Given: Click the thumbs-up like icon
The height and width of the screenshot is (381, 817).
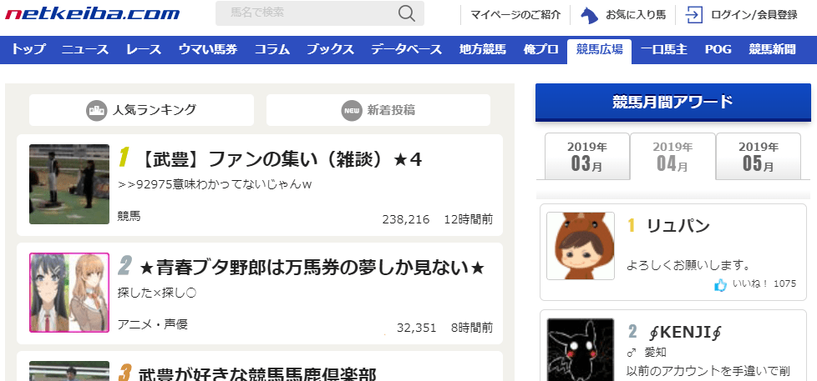Looking at the screenshot, I should tap(720, 285).
